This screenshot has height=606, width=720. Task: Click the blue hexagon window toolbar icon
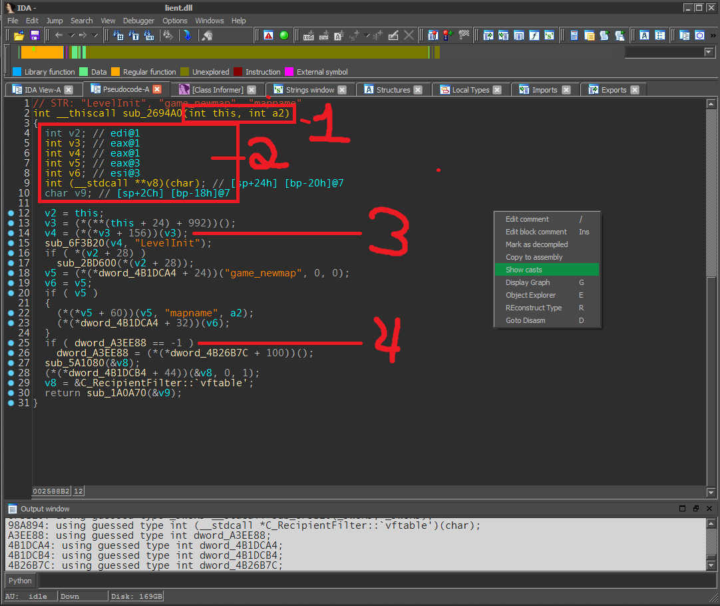coord(699,35)
